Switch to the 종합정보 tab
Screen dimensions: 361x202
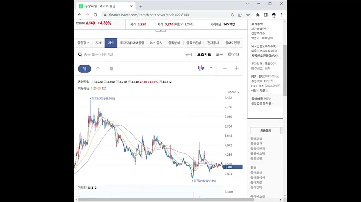click(83, 43)
